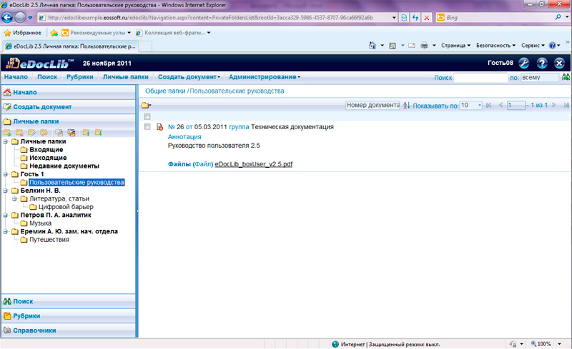The image size is (572, 349).
Task: Stop loading with the red X icon
Action: point(426,18)
